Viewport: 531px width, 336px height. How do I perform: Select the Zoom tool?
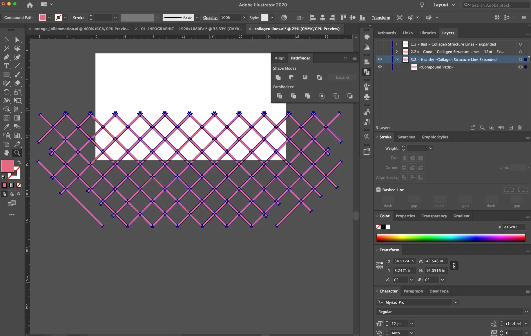pyautogui.click(x=17, y=153)
